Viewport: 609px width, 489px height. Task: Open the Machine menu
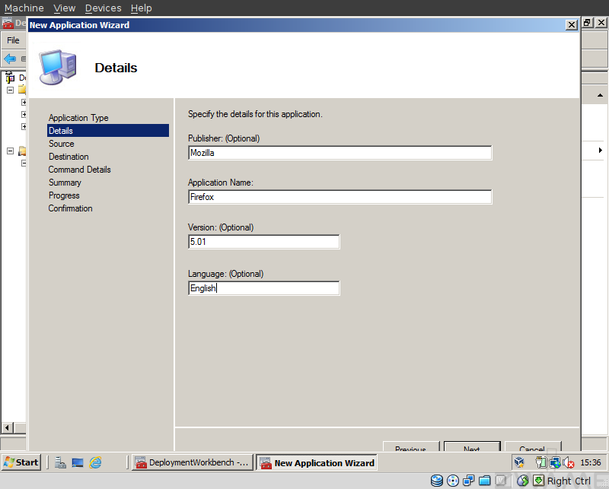tap(24, 8)
